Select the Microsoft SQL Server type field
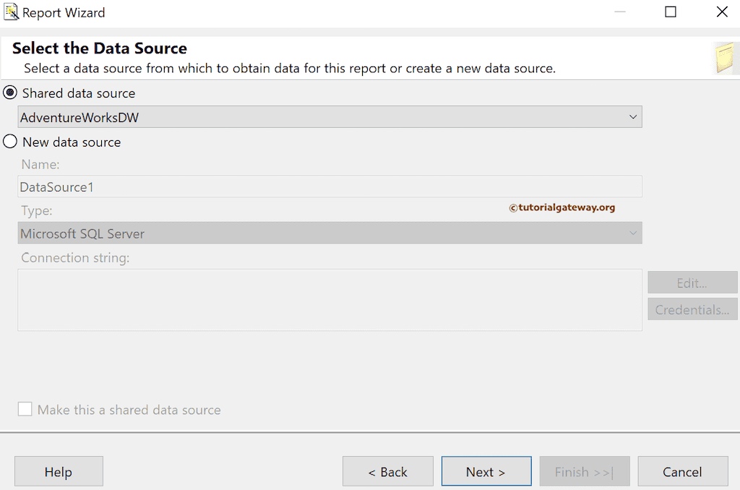Viewport: 740px width, 490px height. (x=330, y=233)
